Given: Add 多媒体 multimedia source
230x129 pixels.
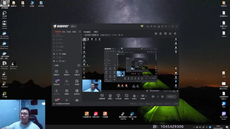Looking at the screenshot, I should 126,97.
